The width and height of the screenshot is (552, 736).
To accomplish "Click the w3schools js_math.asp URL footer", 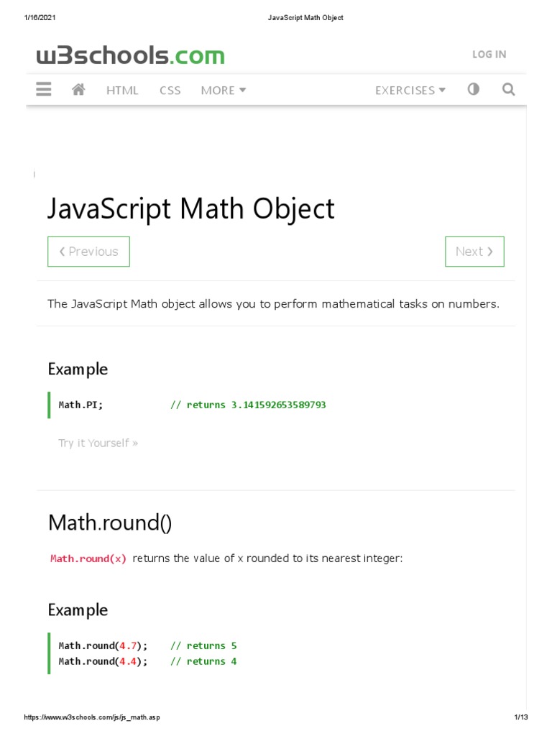I will 92,717.
